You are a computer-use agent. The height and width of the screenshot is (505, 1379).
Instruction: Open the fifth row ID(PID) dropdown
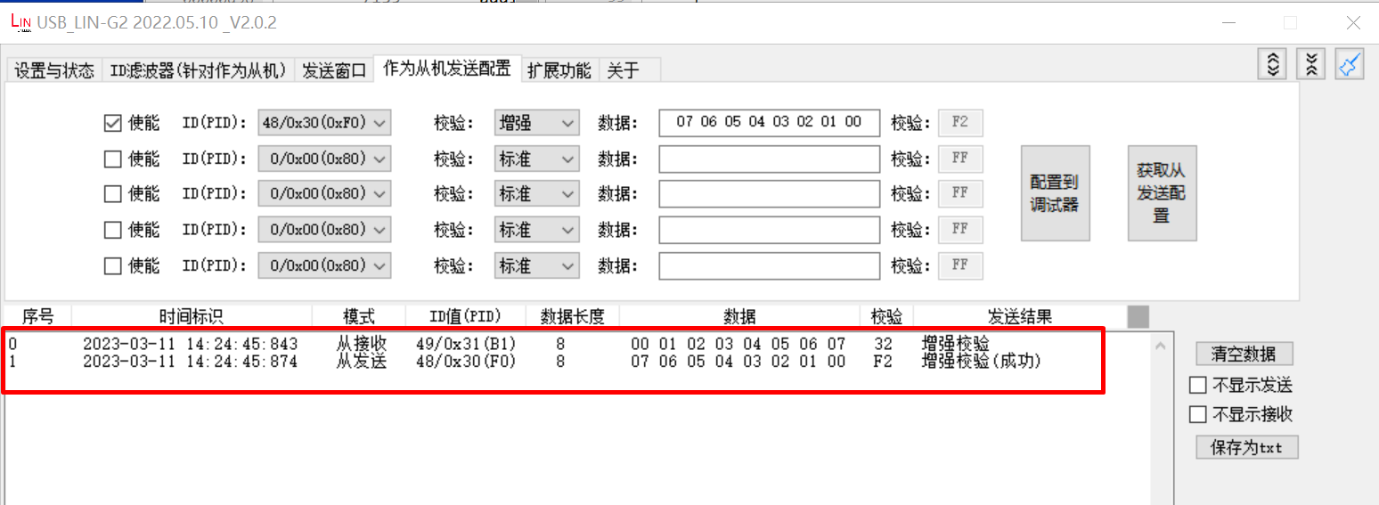pyautogui.click(x=324, y=265)
